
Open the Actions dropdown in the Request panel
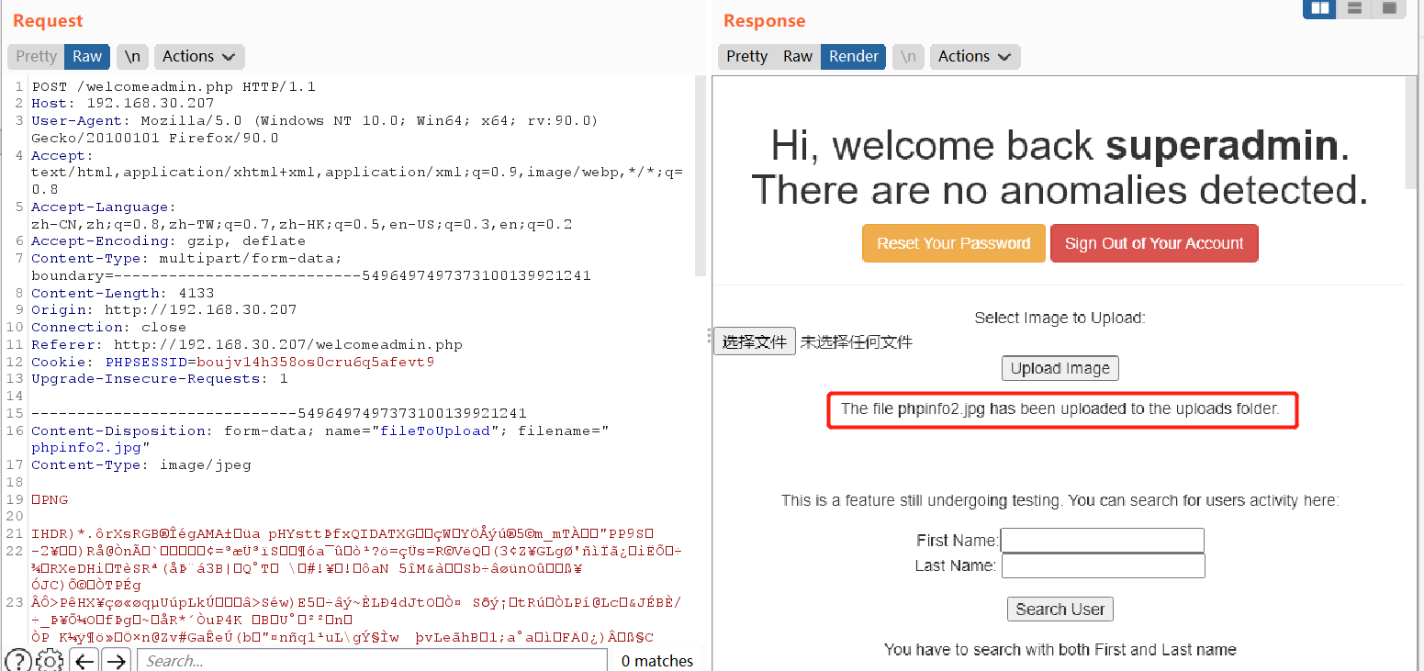(x=198, y=56)
